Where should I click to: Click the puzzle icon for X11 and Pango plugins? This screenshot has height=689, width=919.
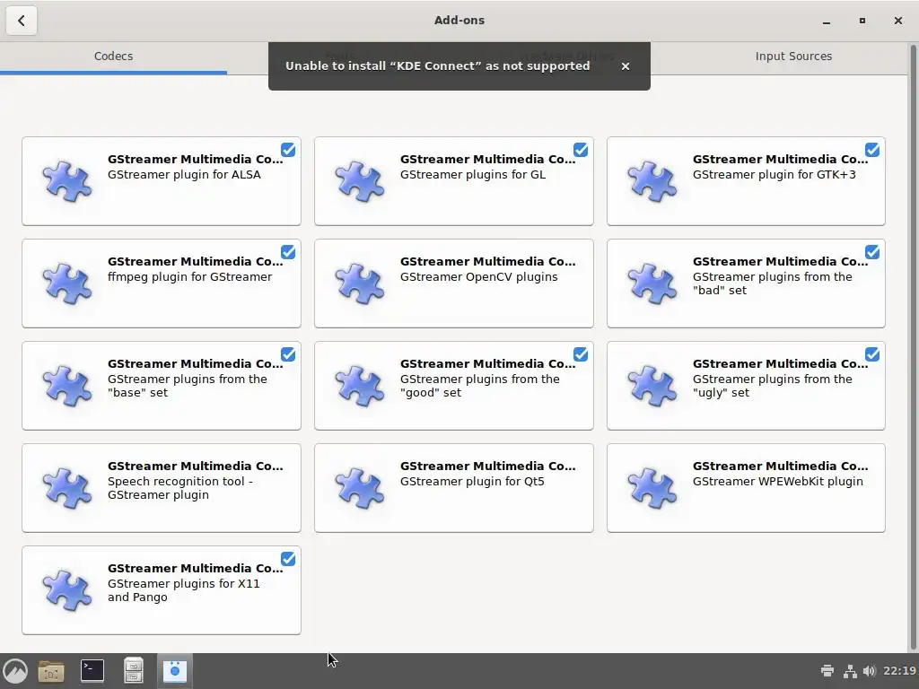(67, 590)
